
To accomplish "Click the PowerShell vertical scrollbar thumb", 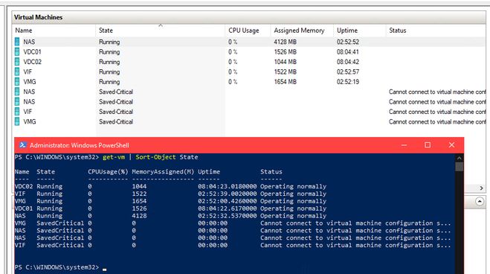I will click(459, 166).
